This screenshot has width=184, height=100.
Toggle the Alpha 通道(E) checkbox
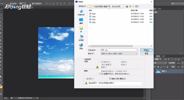tap(100, 64)
